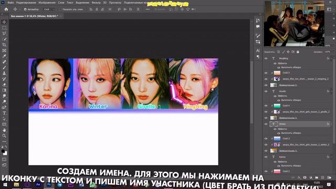Image resolution: width=336 pixels, height=189 pixels.
Task: Select the Move tool in the toolbox
Action: (4, 22)
